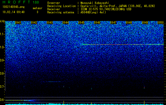Click the meteor count label
166x105 pixels.
point(37,8)
